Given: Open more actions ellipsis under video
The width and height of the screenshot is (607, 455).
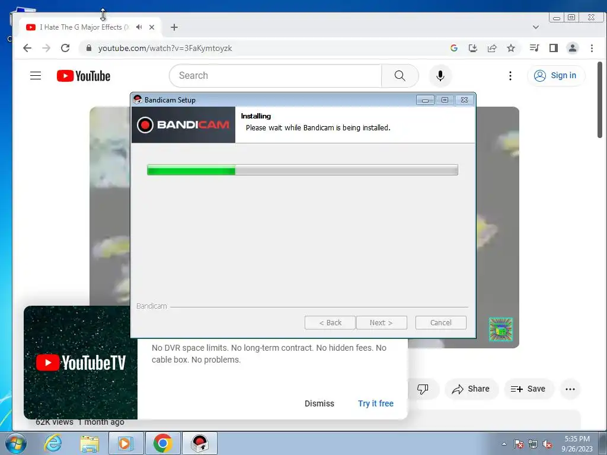Looking at the screenshot, I should point(570,389).
